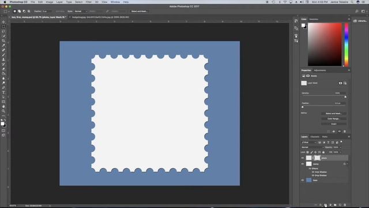Image resolution: width=369 pixels, height=208 pixels.
Task: Open the Layers panel flyout menu
Action: tap(349, 137)
